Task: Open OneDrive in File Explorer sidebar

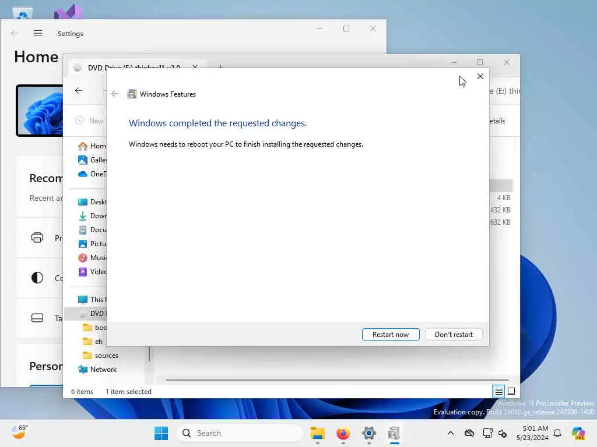Action: click(x=92, y=174)
